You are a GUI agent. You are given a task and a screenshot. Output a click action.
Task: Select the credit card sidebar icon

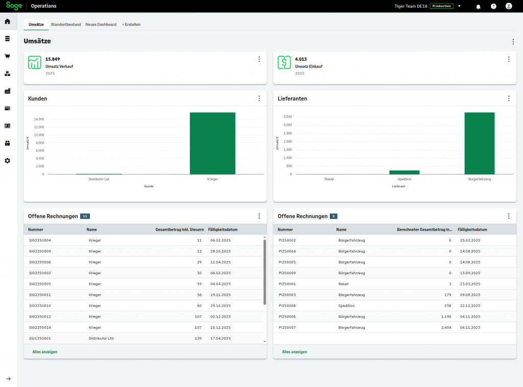pyautogui.click(x=7, y=108)
